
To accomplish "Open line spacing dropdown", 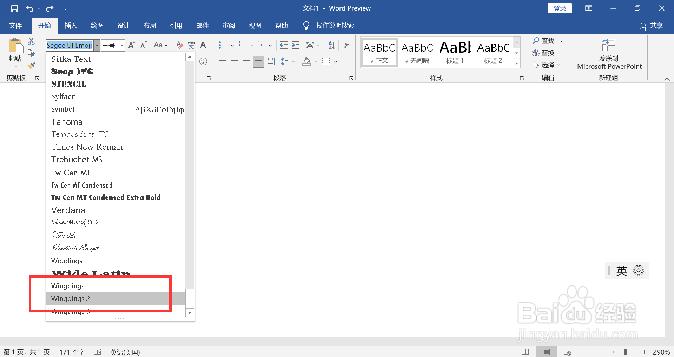I will [293, 62].
